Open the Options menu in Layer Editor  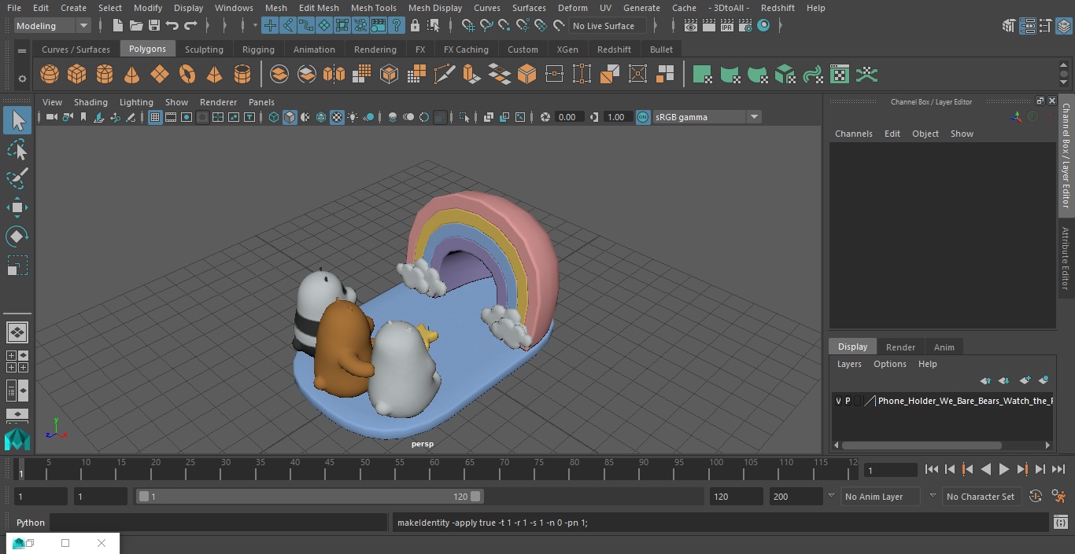click(890, 364)
